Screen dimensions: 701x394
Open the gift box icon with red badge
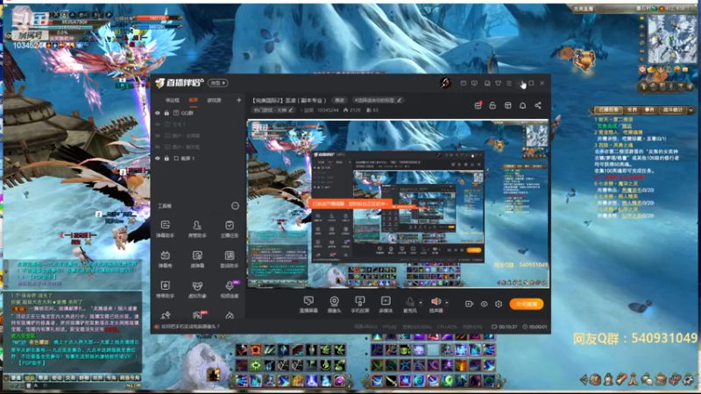(x=478, y=105)
